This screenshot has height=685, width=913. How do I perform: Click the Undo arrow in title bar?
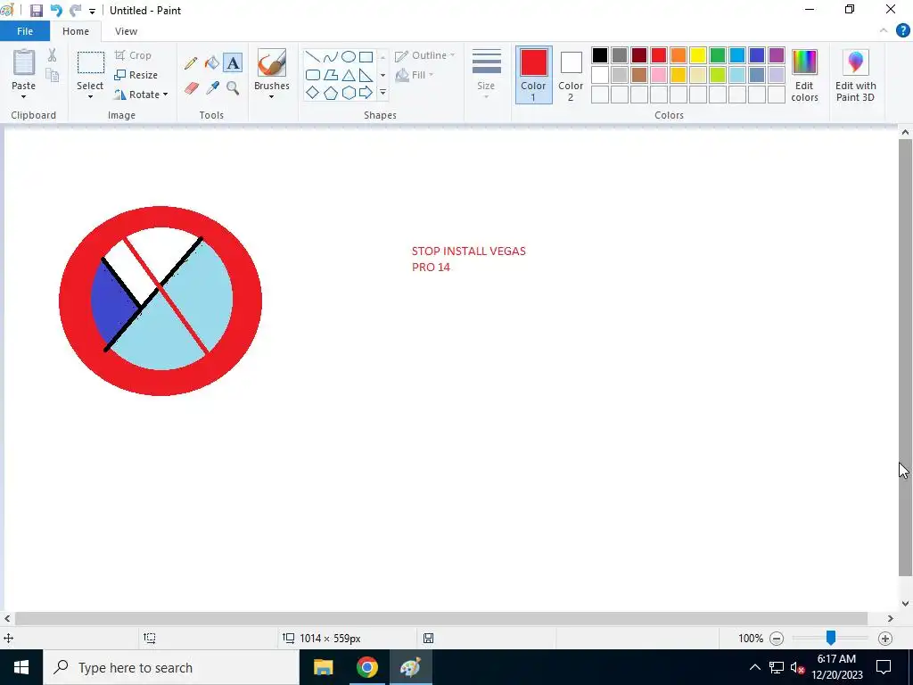click(56, 11)
